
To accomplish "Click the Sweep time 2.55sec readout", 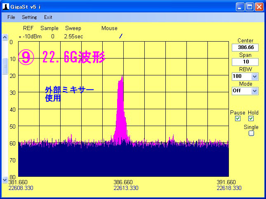I will coord(73,36).
